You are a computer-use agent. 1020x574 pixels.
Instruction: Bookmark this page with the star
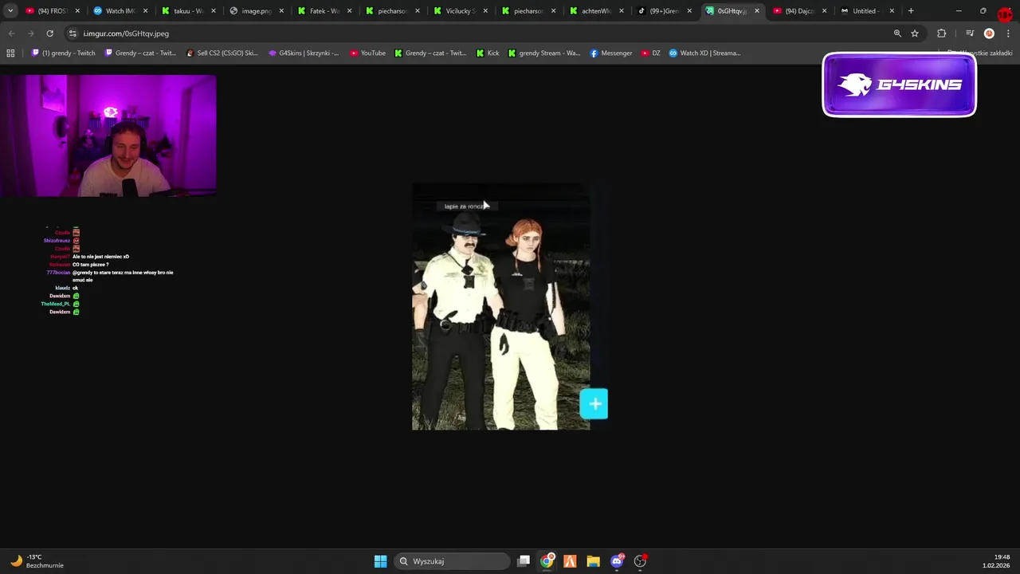pyautogui.click(x=915, y=33)
